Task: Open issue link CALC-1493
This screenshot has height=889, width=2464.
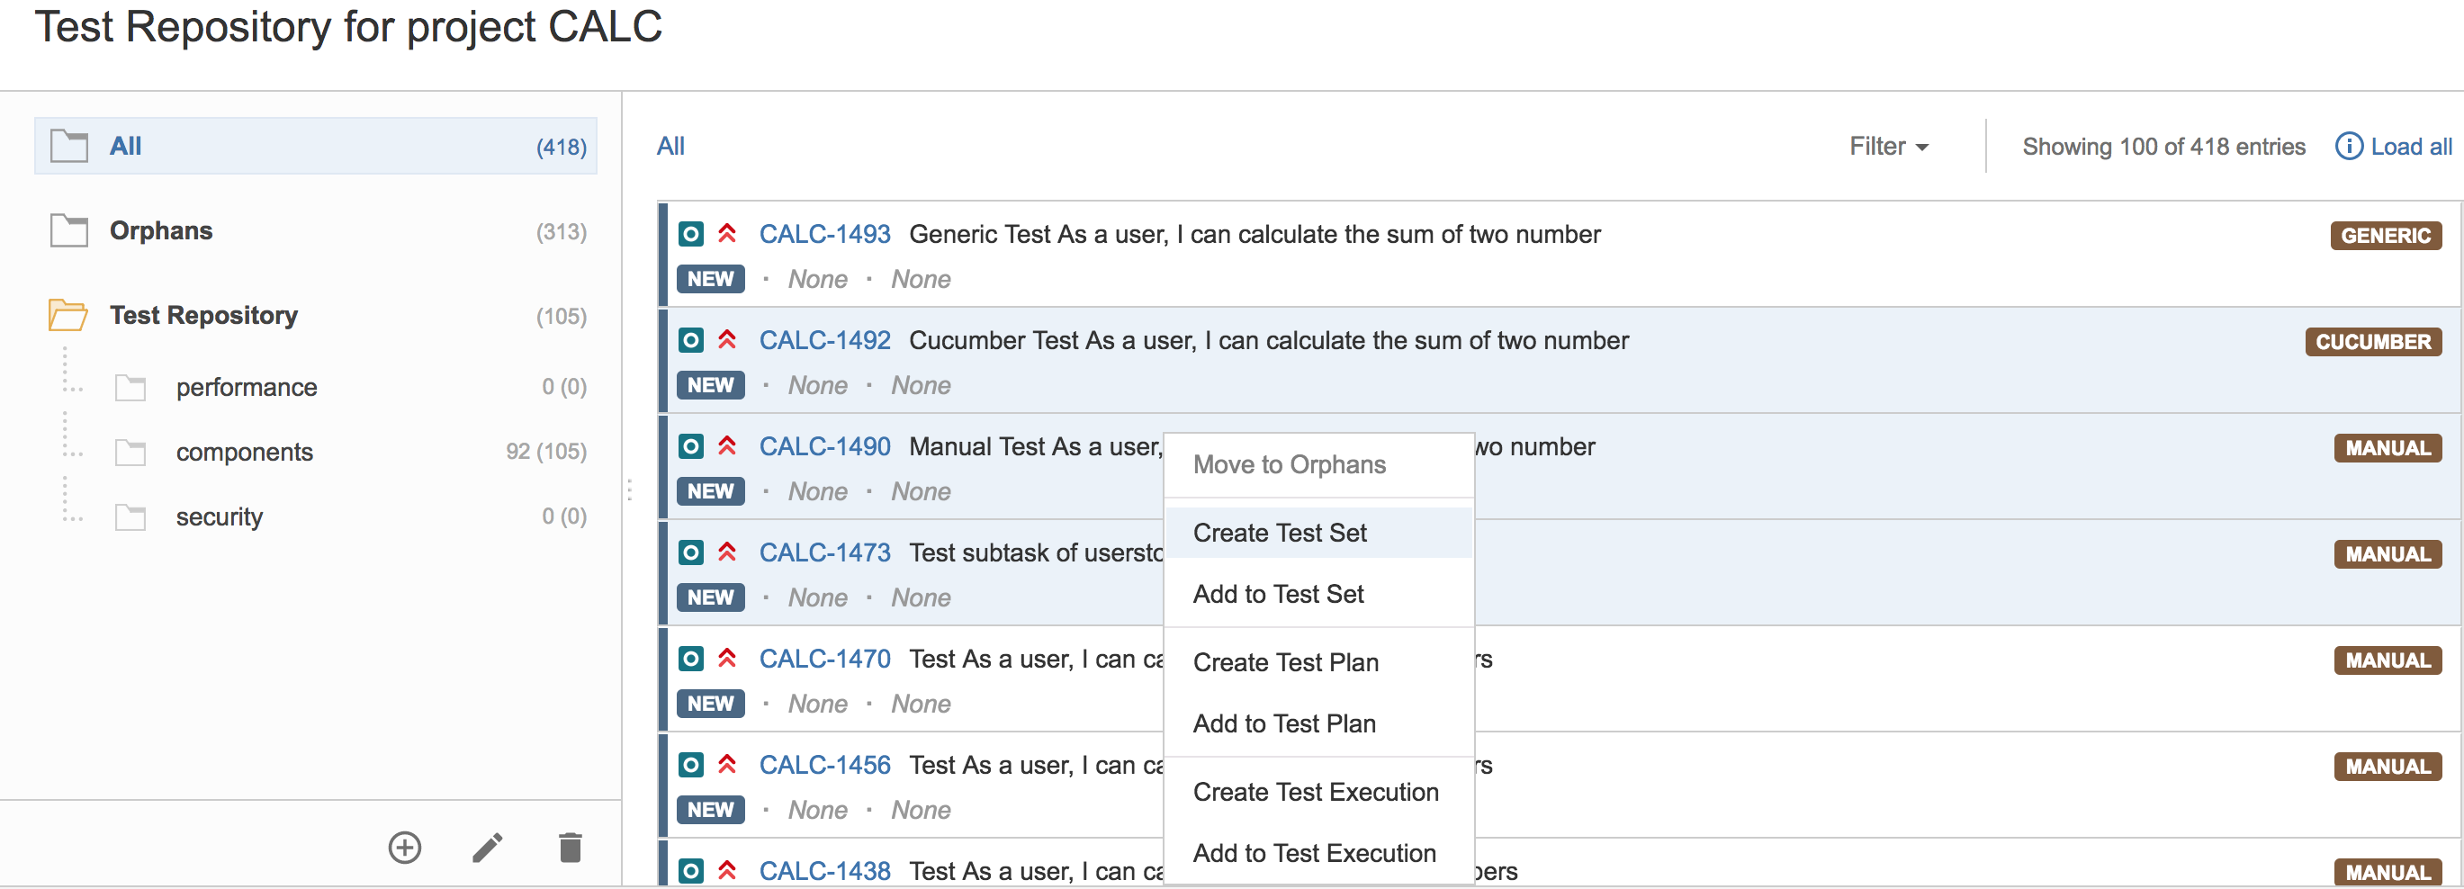Action: pyautogui.click(x=824, y=234)
